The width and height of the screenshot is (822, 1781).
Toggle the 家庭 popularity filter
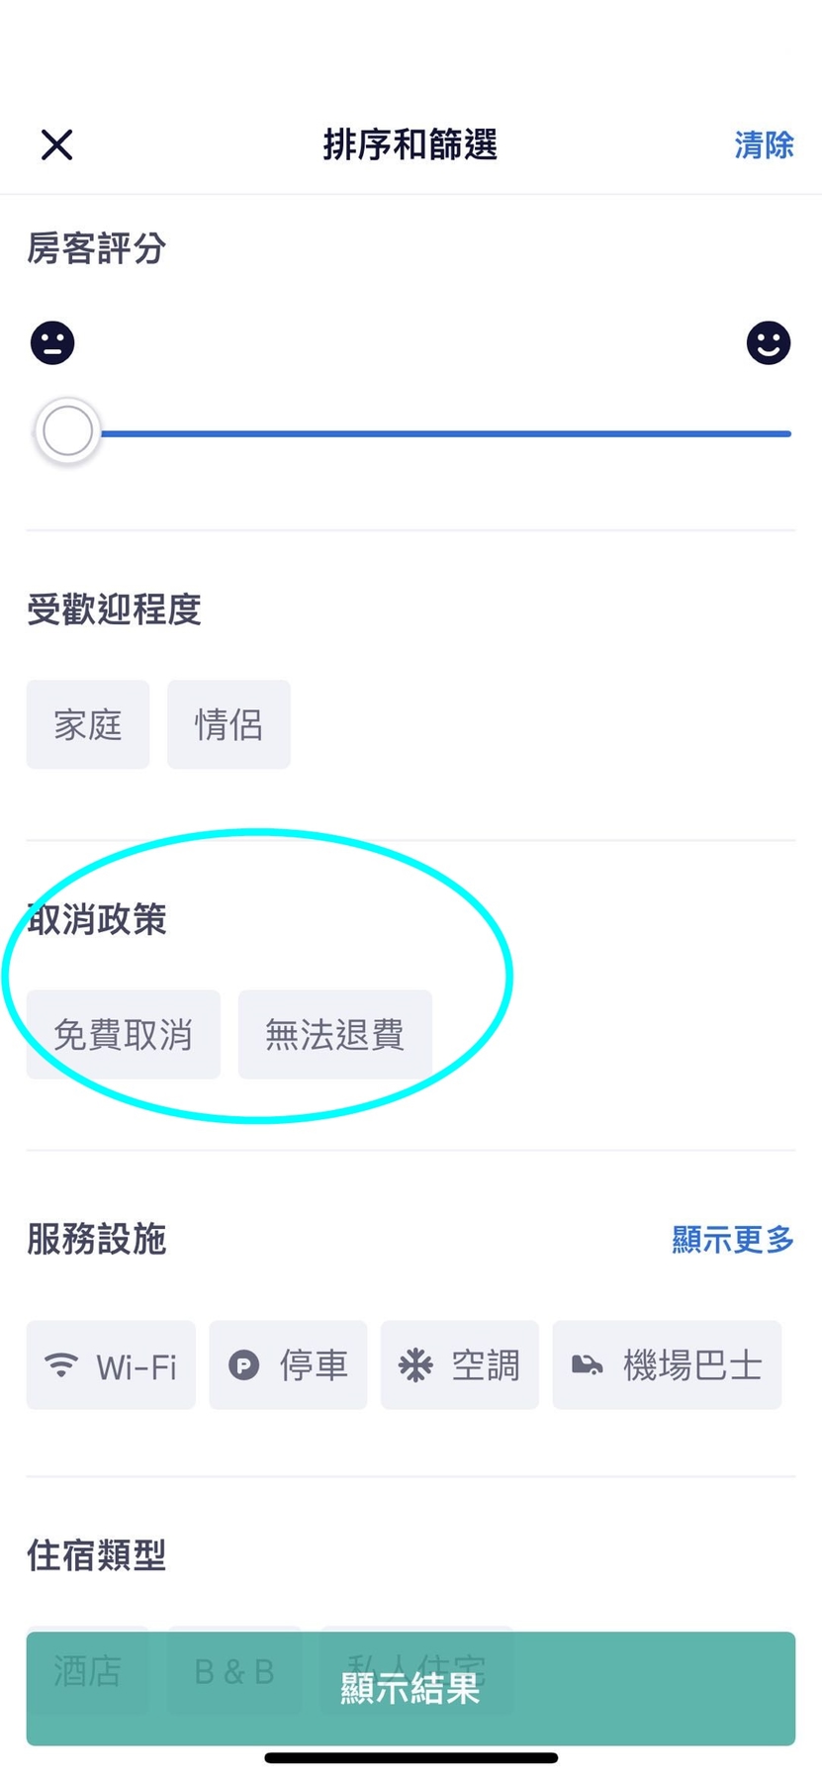88,724
